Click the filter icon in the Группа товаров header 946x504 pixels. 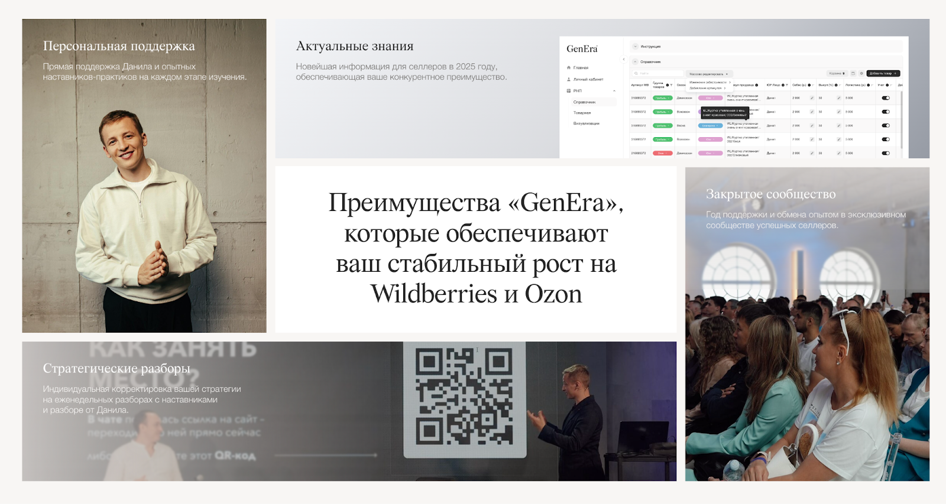coord(671,85)
